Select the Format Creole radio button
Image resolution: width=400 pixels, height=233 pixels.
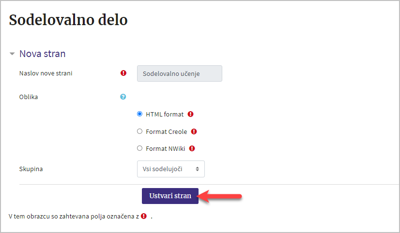click(139, 131)
